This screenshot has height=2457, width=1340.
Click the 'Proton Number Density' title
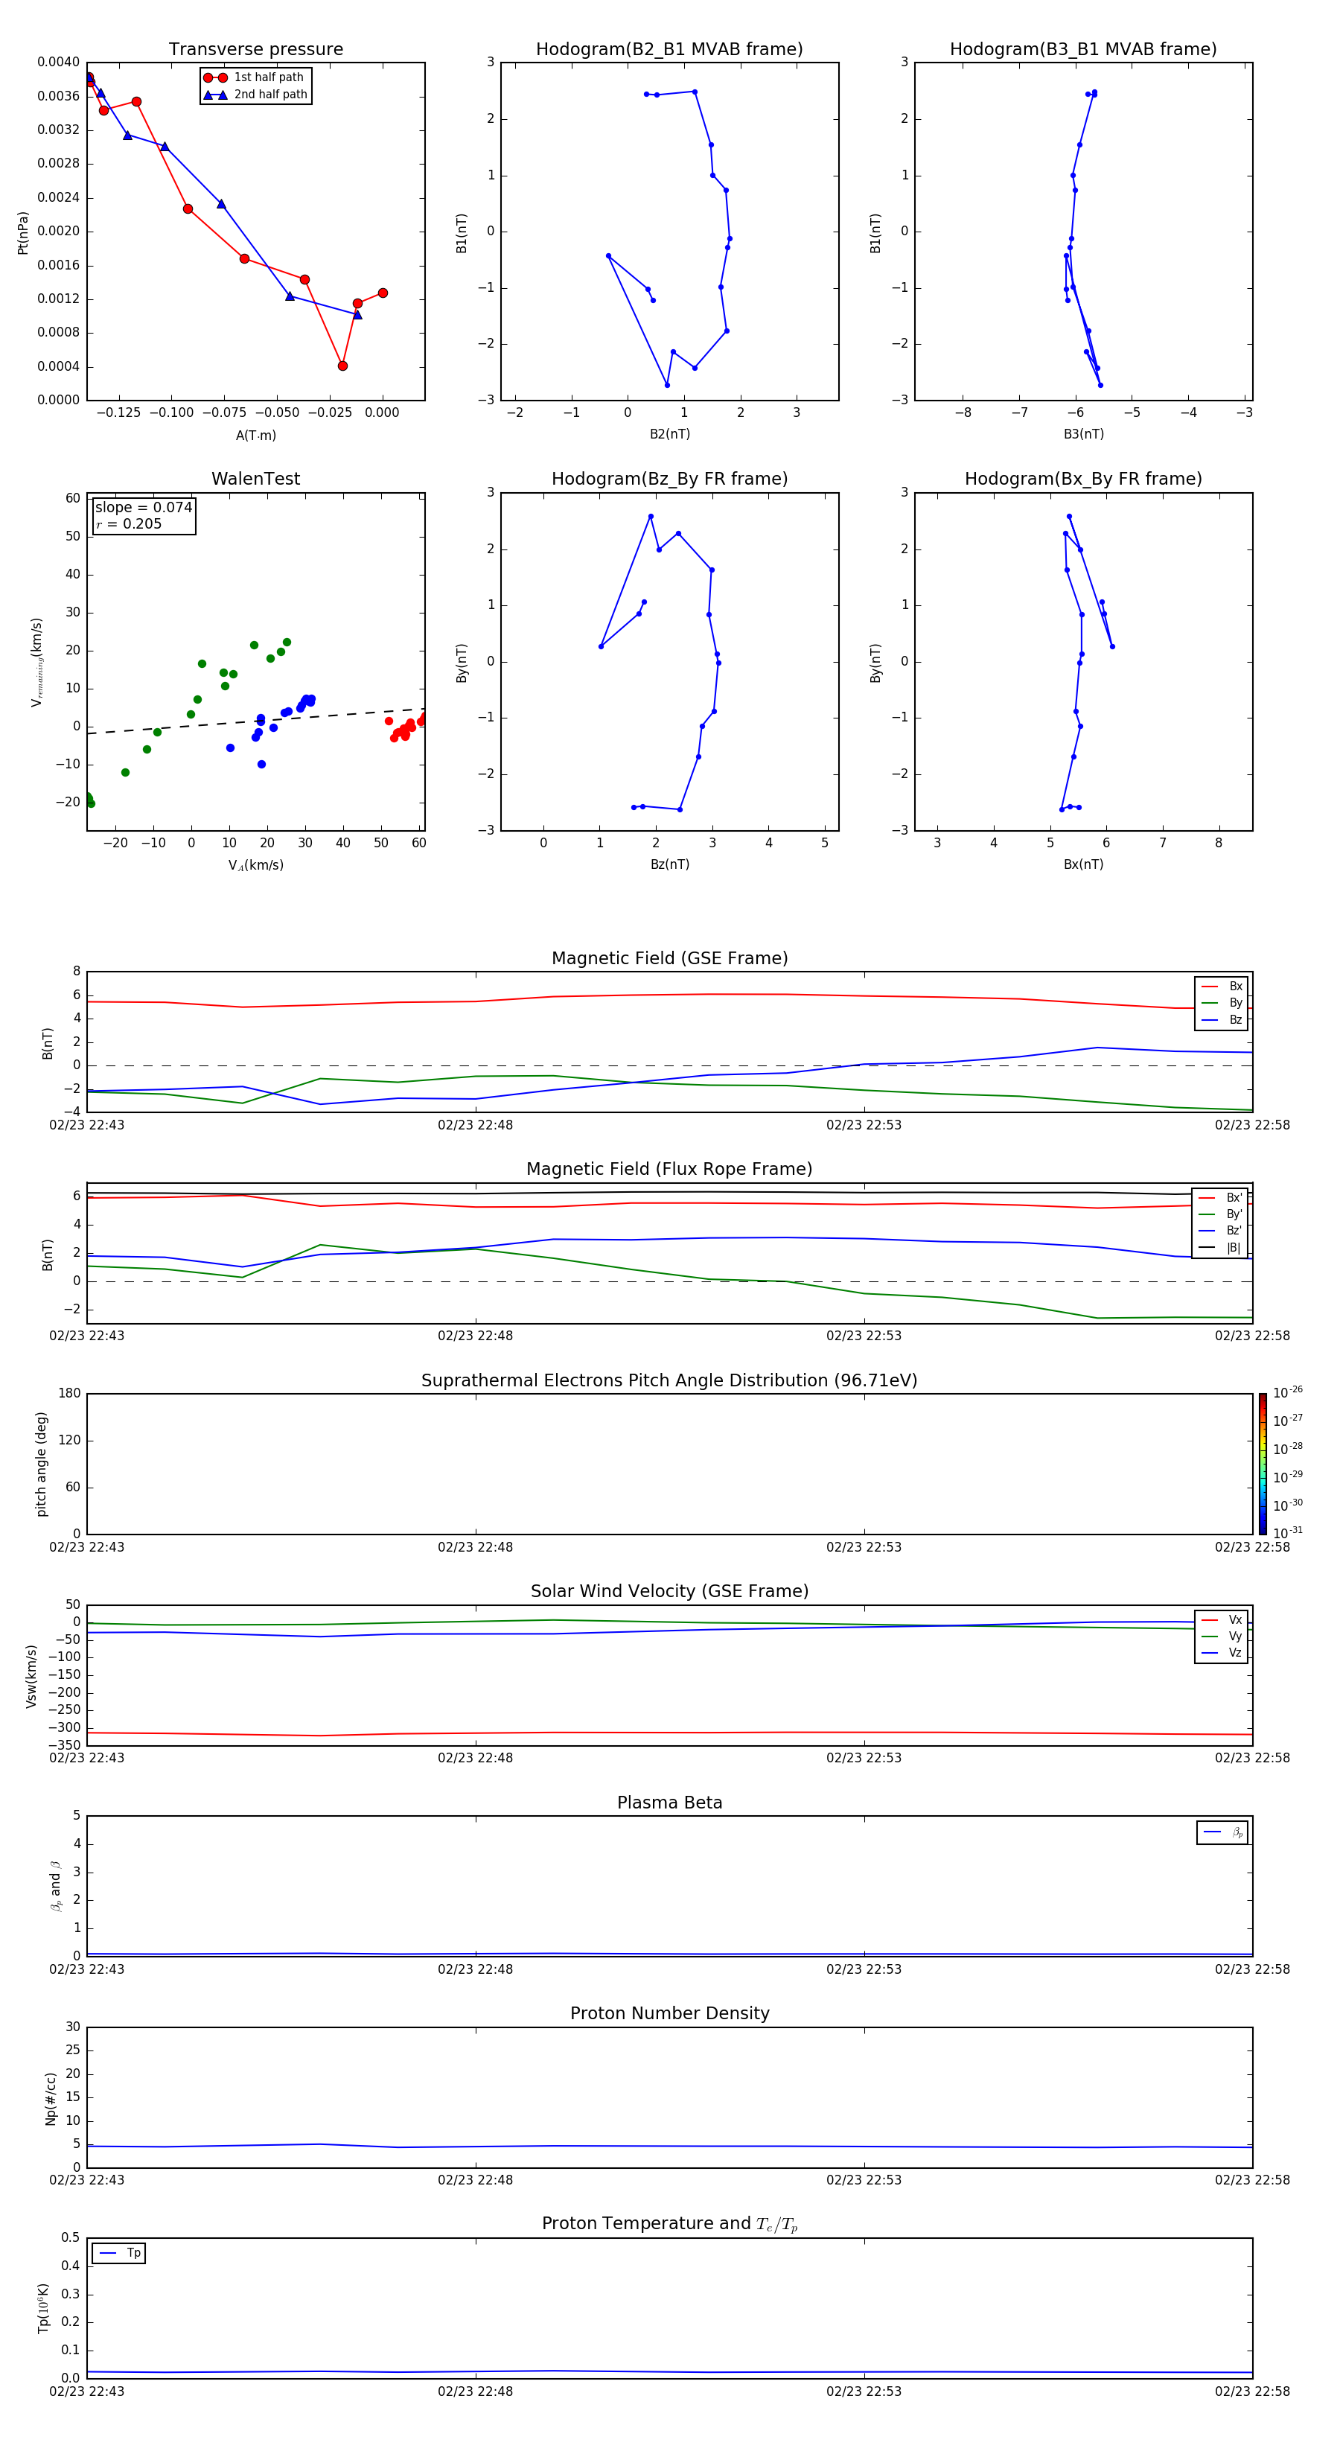pos(669,2013)
